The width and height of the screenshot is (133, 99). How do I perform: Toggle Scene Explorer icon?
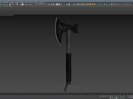[x=52, y=4]
